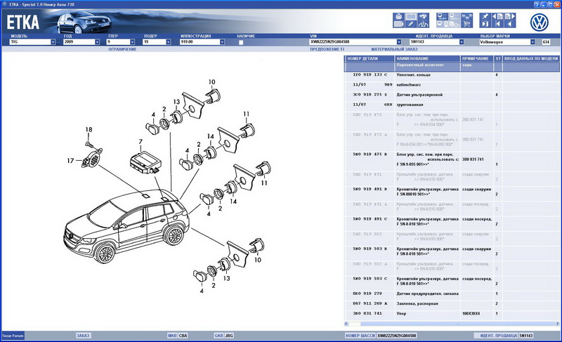Expand the МОДЕЛЬ dropdown showing TIG

(53, 42)
